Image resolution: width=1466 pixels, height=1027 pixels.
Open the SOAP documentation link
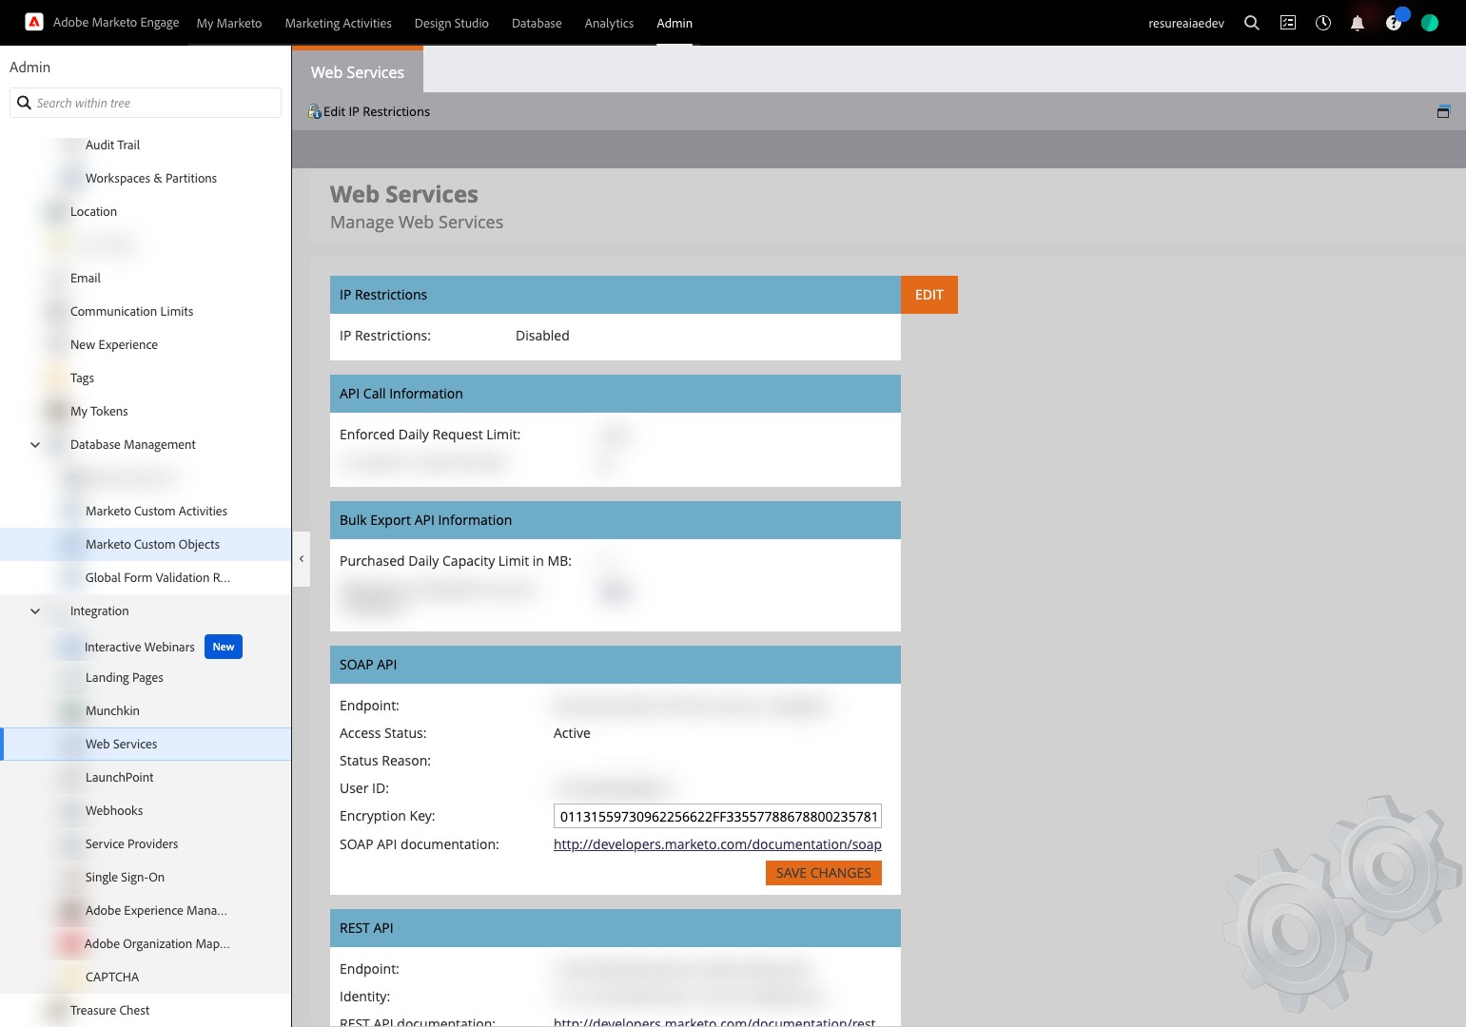coord(717,844)
